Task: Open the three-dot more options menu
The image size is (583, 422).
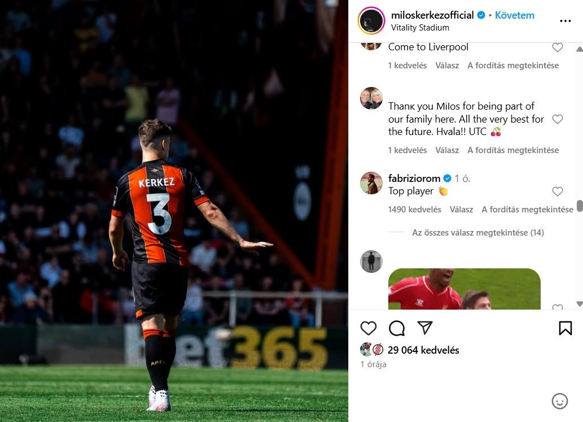Action: [565, 21]
